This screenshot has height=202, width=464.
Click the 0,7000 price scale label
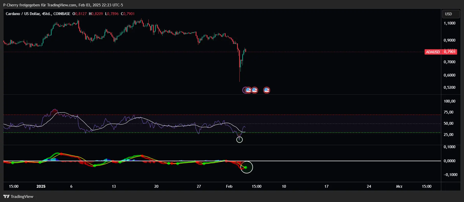pos(449,62)
